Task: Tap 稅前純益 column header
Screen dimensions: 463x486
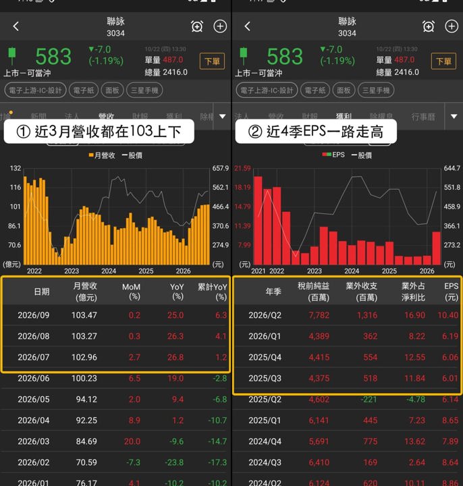Action: 314,292
